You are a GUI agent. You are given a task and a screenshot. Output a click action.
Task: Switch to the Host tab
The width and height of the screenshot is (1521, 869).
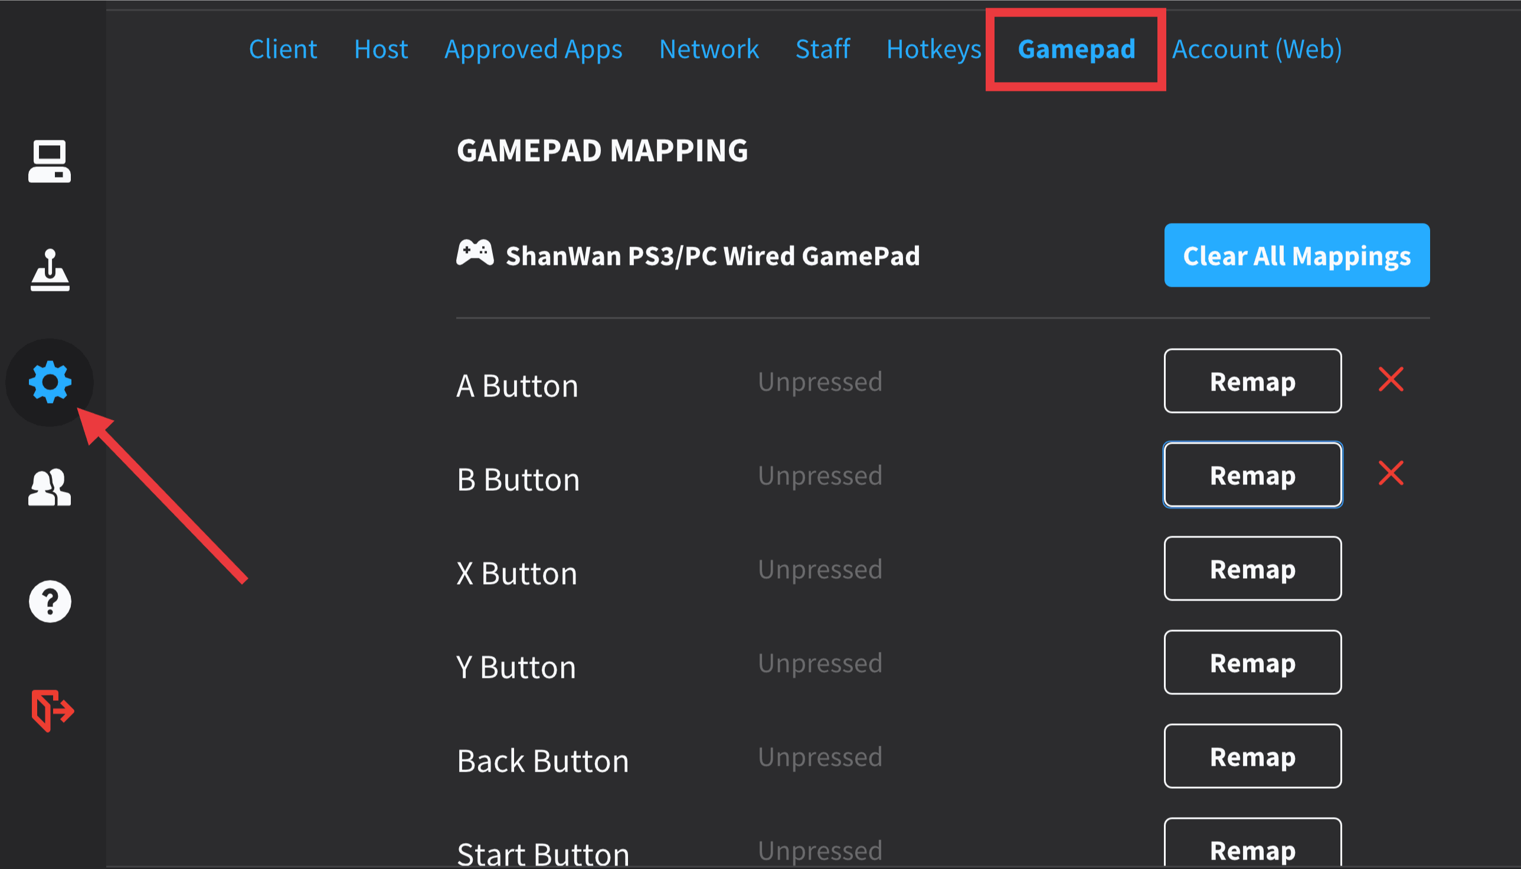(381, 50)
